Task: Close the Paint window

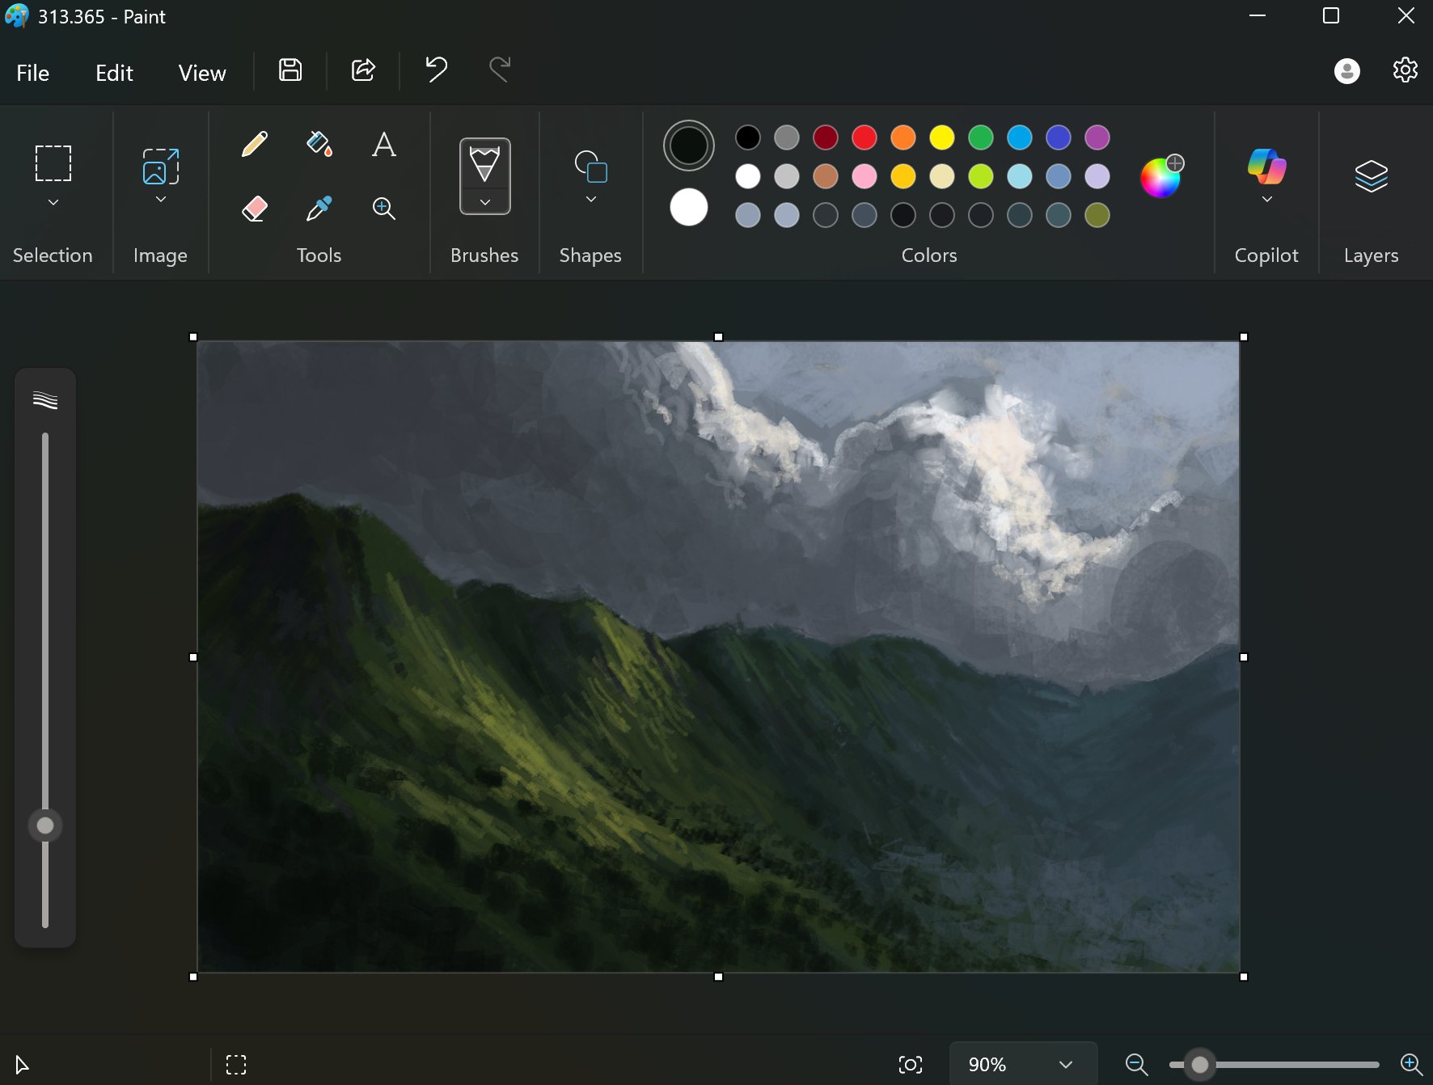Action: (1406, 16)
